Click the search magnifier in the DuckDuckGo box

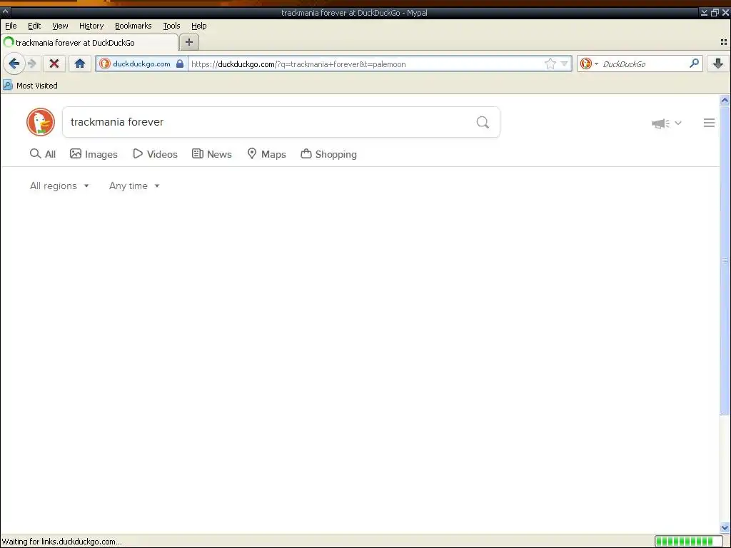tap(483, 122)
